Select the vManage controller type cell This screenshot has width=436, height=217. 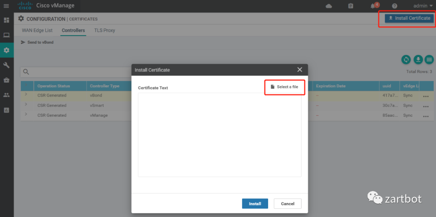(x=99, y=115)
